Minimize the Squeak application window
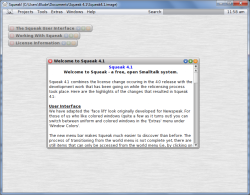This screenshot has height=195, width=250. [x=221, y=3]
